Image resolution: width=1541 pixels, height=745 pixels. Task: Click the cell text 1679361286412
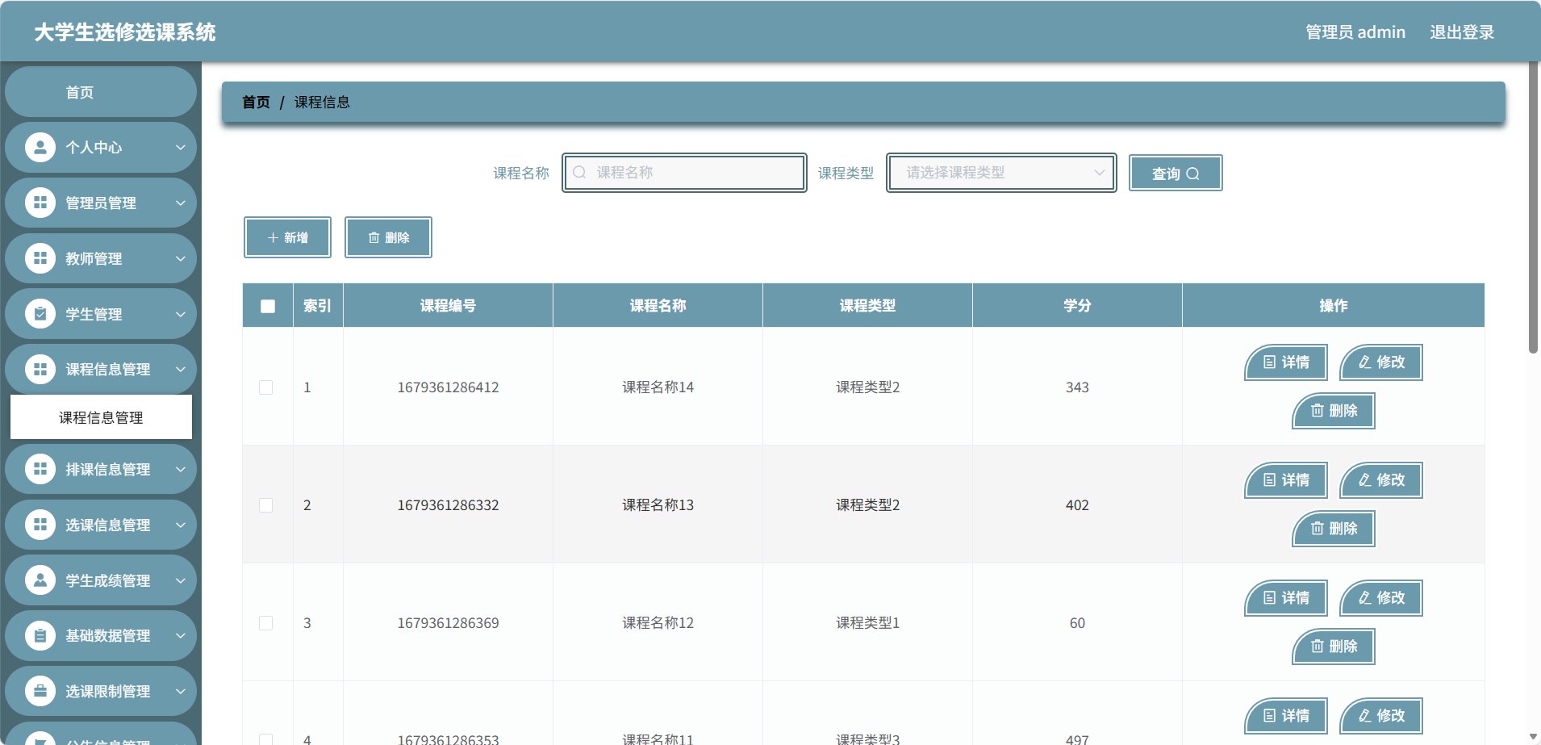pos(448,387)
